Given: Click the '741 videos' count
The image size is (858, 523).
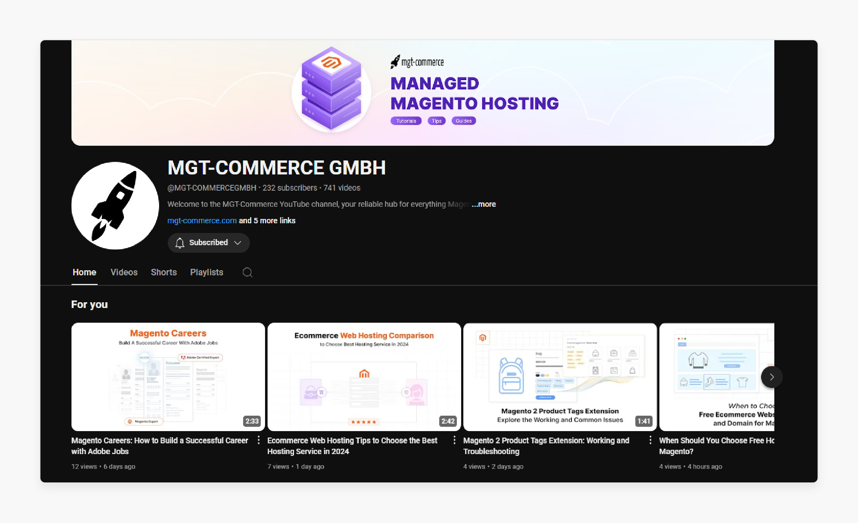Looking at the screenshot, I should [x=342, y=188].
